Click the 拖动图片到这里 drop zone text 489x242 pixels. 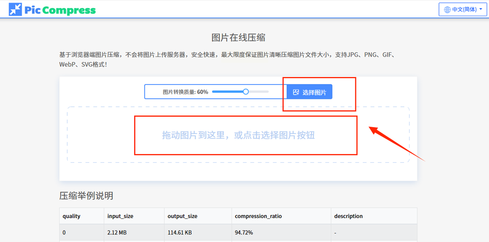pyautogui.click(x=238, y=135)
